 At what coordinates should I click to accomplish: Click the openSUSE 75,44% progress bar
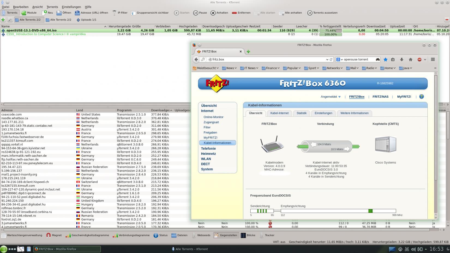330,31
